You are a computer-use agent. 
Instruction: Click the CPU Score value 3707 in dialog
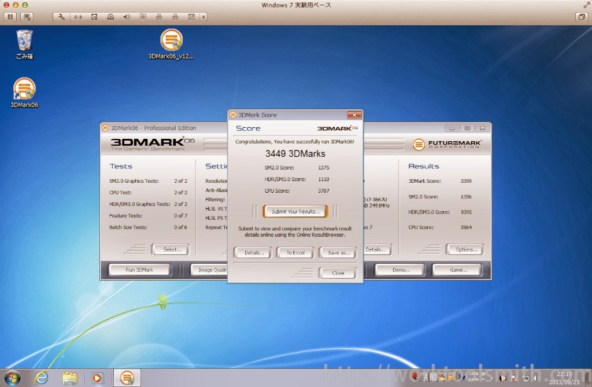click(324, 191)
